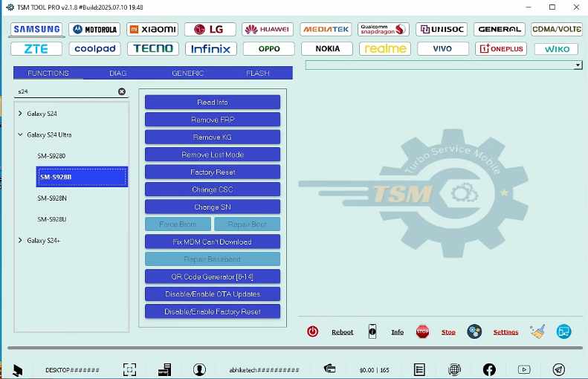Select the OnePlus brand button
588x379 pixels.
(501, 49)
